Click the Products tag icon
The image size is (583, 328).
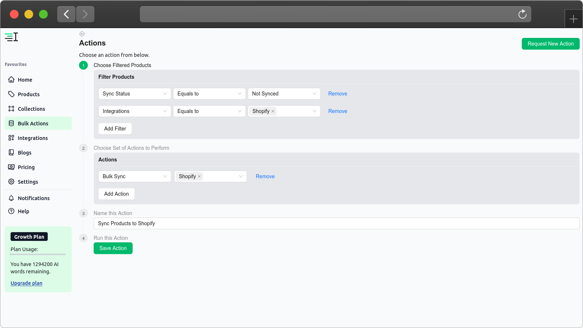pyautogui.click(x=11, y=94)
